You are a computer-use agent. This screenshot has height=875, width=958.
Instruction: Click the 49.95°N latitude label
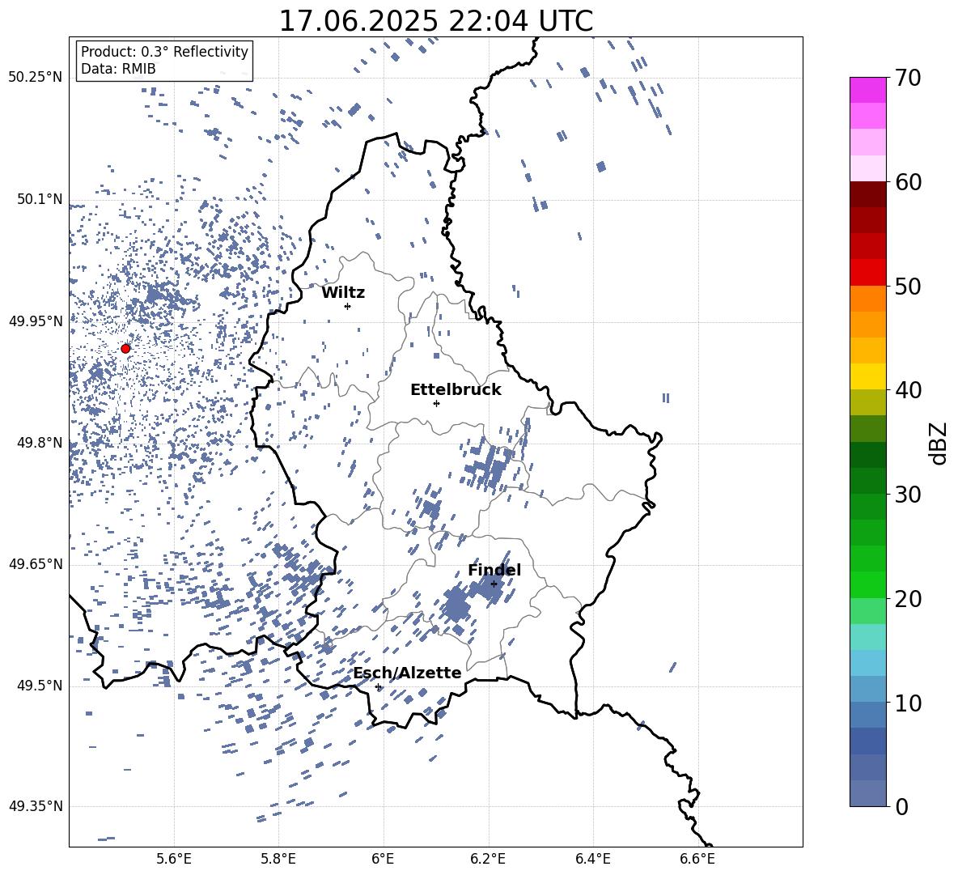click(x=36, y=321)
